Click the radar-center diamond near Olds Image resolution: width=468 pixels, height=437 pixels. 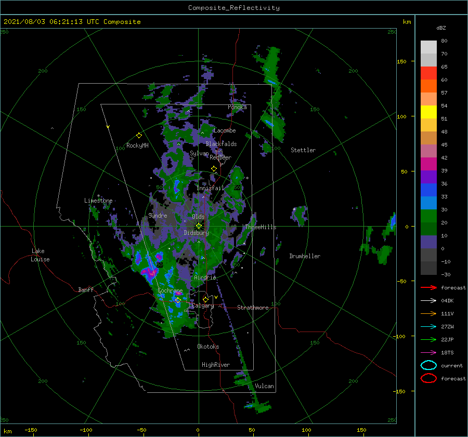pyautogui.click(x=199, y=226)
